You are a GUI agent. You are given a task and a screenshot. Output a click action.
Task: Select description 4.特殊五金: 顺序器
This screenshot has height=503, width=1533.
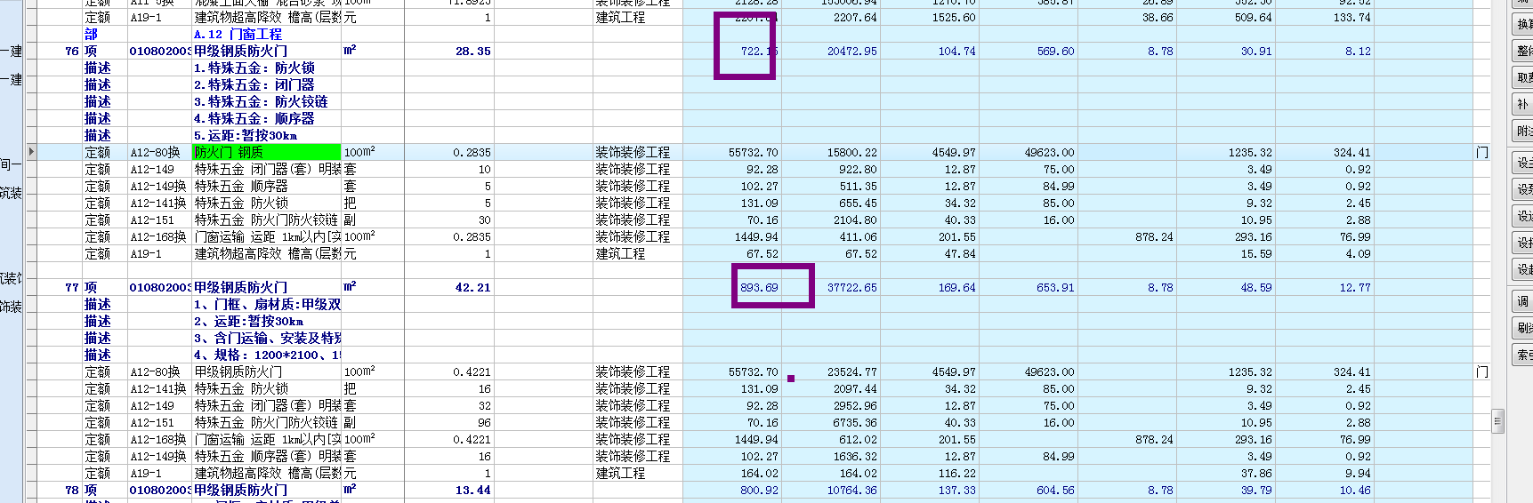click(x=254, y=118)
